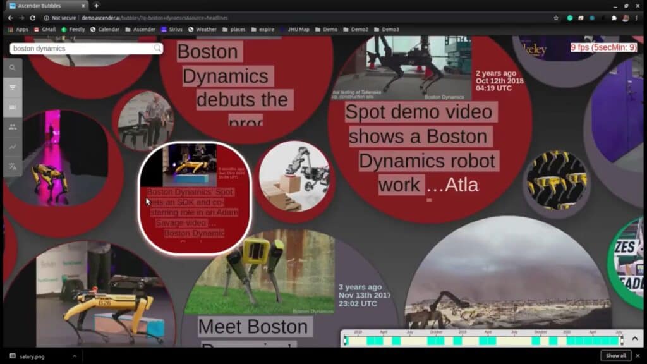647x364 pixels.
Task: Open Sirius bookmark
Action: (172, 29)
